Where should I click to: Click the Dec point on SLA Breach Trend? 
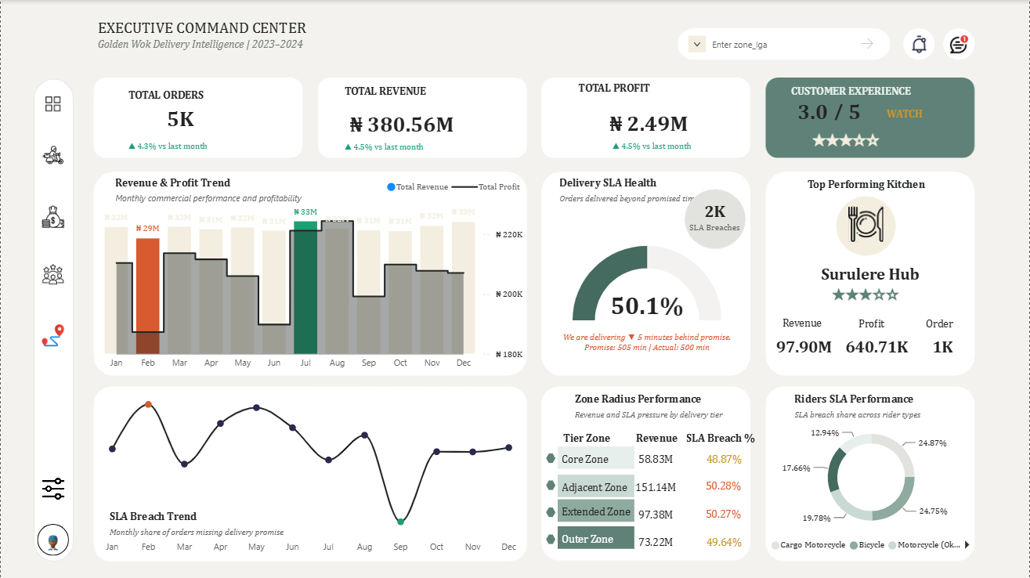click(508, 447)
